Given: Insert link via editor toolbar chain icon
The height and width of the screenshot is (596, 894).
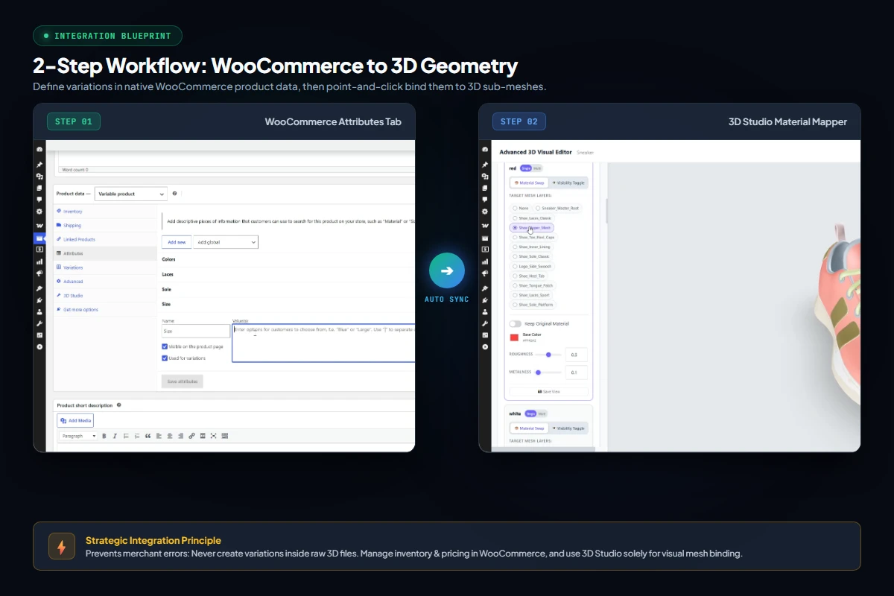Looking at the screenshot, I should coord(191,436).
